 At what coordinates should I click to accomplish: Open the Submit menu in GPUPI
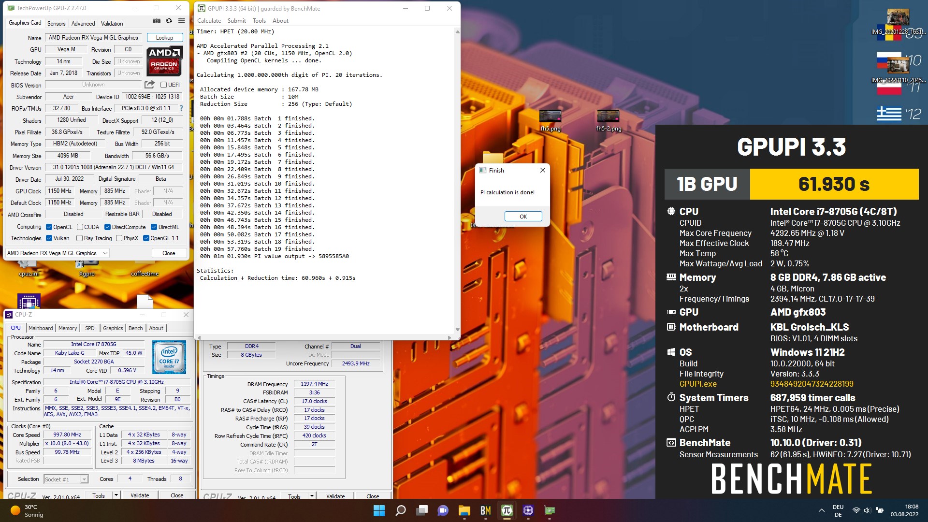(236, 21)
